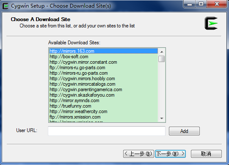Maximize the Cygwin Setup window
The image size is (229, 165).
pyautogui.click(x=201, y=4)
